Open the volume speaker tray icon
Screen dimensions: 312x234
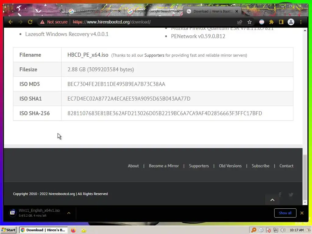(x=283, y=230)
